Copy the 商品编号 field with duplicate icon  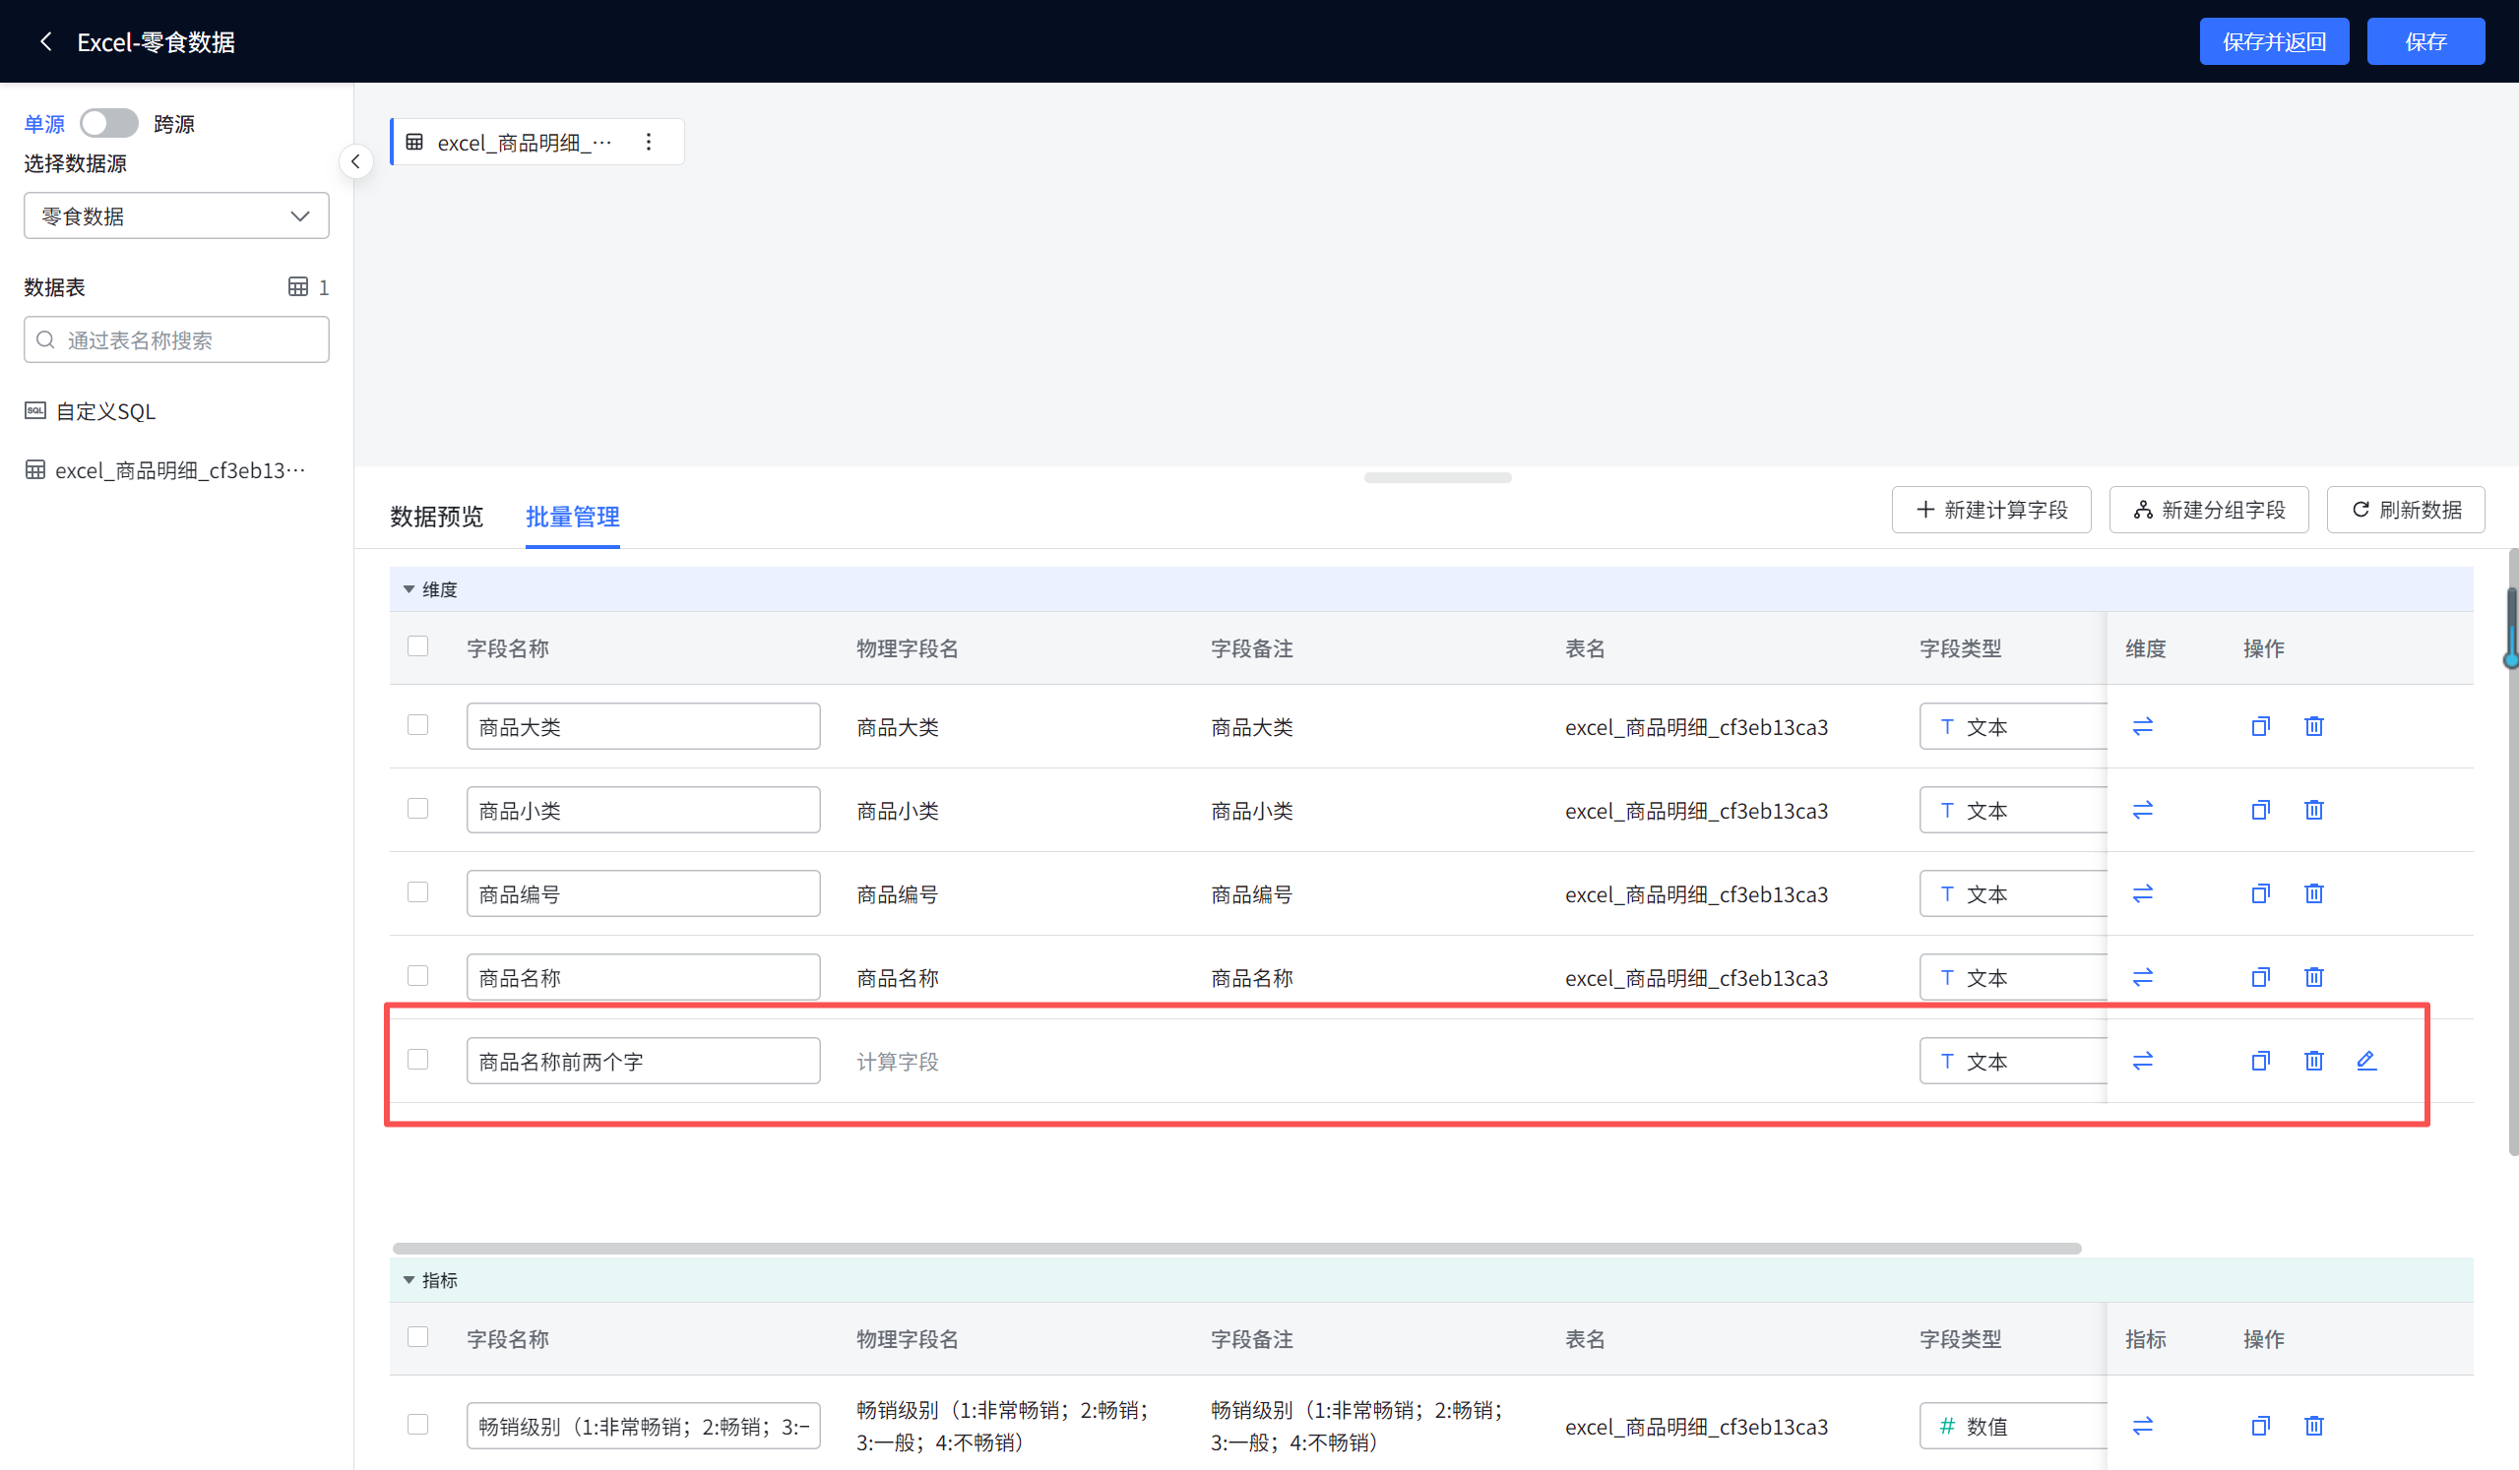[2260, 893]
